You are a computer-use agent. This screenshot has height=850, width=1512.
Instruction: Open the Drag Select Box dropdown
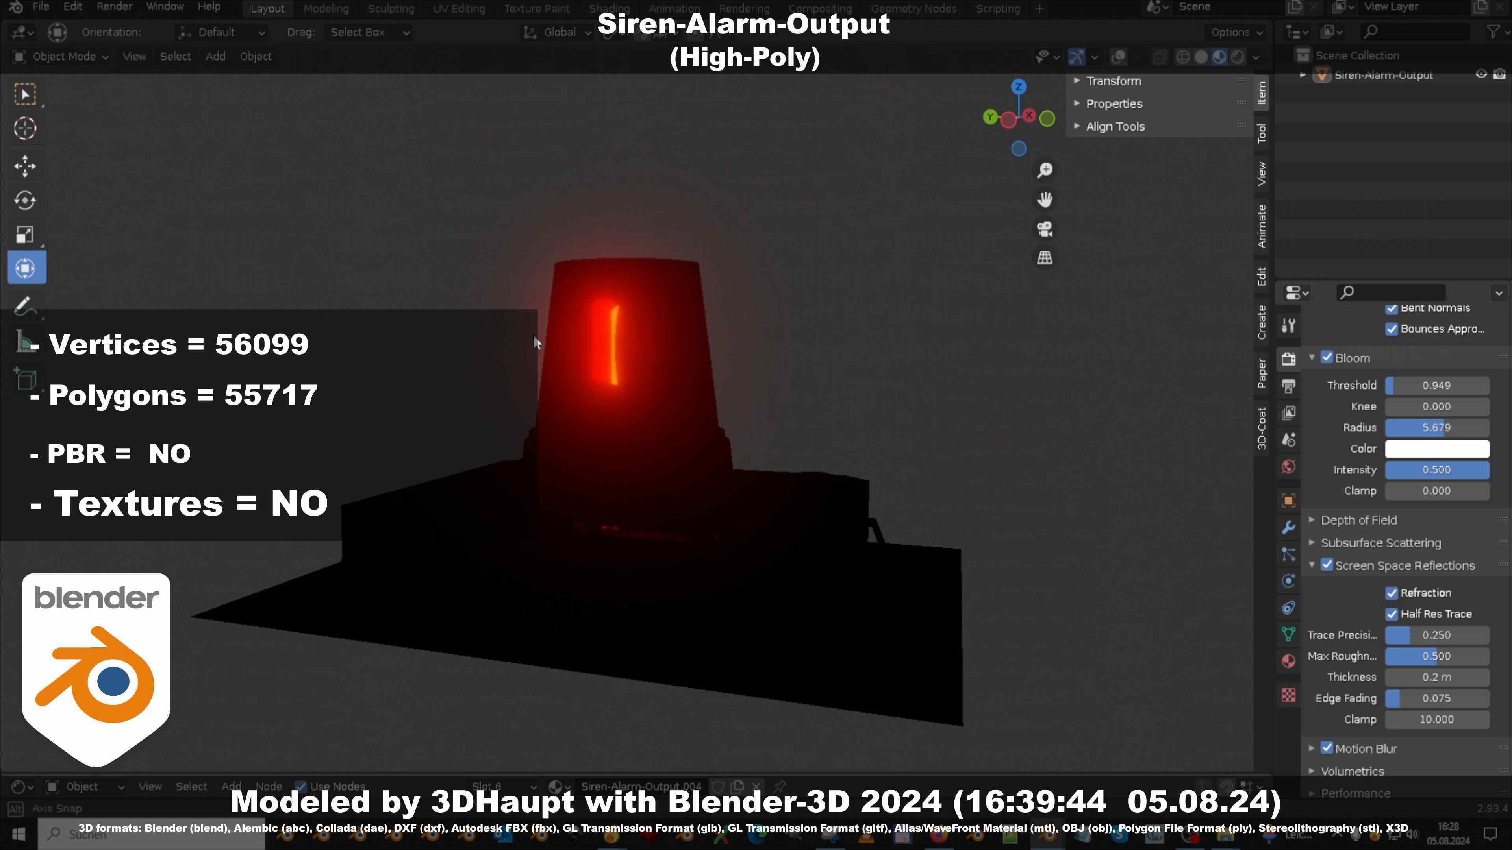369,32
